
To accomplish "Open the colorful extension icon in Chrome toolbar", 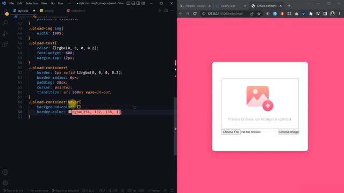I will (268, 13).
